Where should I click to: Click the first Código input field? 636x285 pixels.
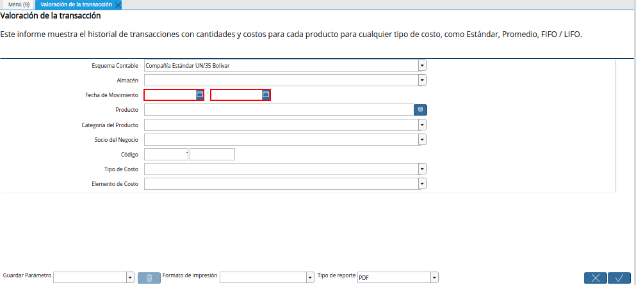(165, 154)
